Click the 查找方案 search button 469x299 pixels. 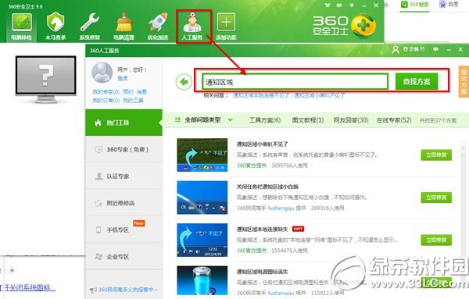point(417,81)
